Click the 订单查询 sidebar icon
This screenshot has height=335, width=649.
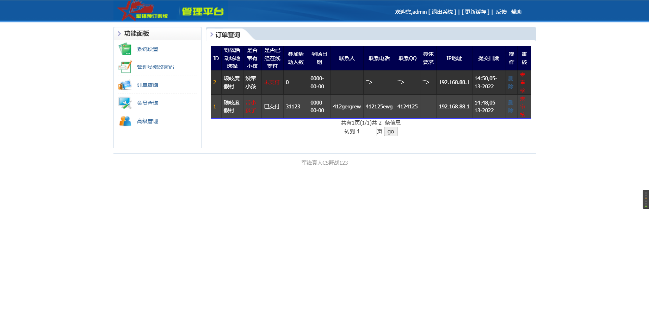pos(125,85)
